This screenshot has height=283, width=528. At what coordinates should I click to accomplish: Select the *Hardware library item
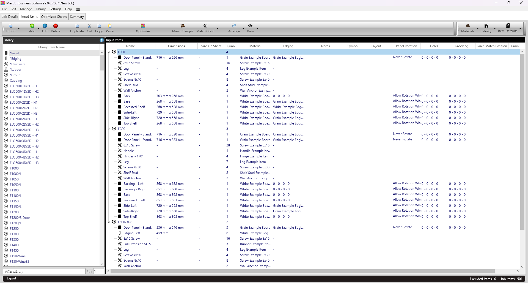coord(18,64)
